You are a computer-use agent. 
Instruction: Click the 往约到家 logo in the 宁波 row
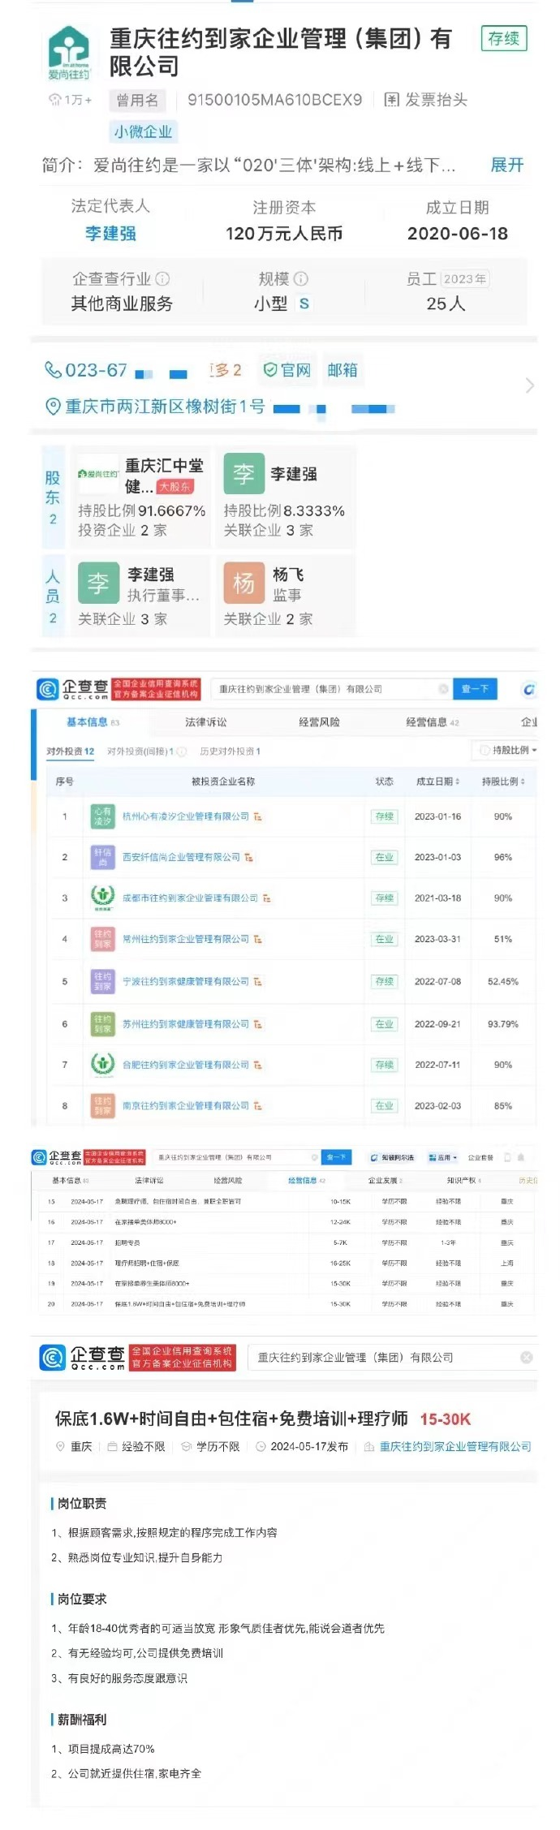[102, 981]
